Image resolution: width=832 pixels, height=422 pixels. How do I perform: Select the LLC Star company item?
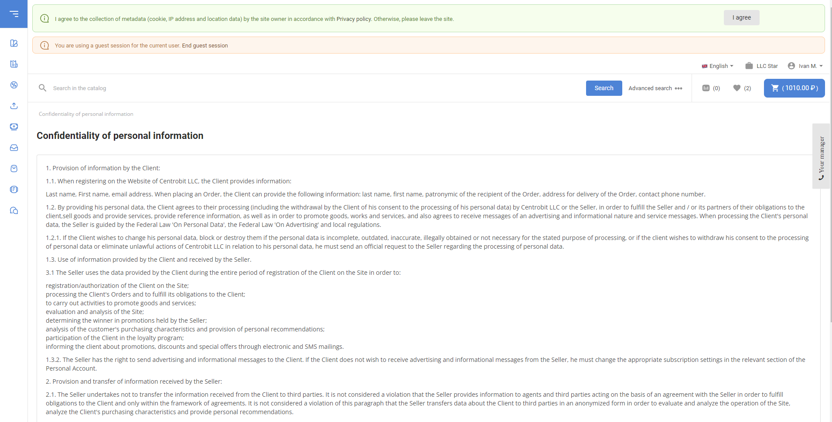[x=762, y=66]
